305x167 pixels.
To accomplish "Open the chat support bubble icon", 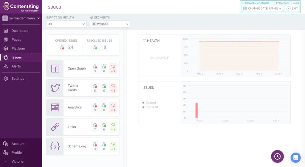I will (295, 157).
